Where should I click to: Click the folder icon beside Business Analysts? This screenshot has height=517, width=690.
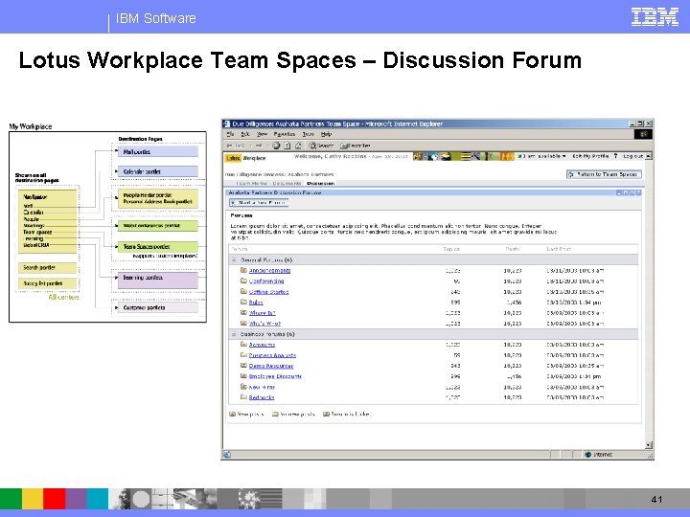(243, 355)
